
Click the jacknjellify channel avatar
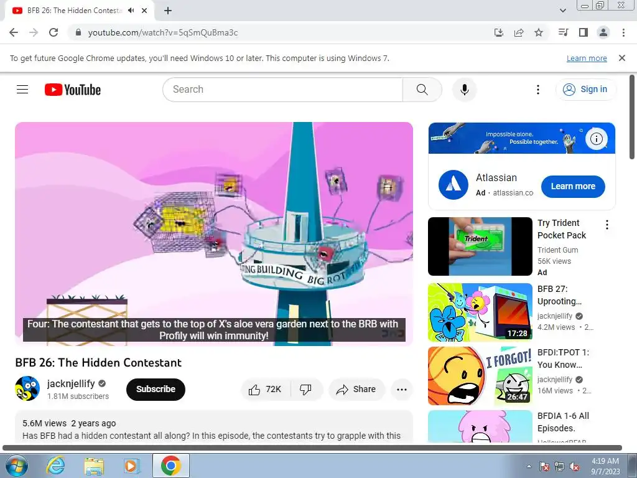27,388
